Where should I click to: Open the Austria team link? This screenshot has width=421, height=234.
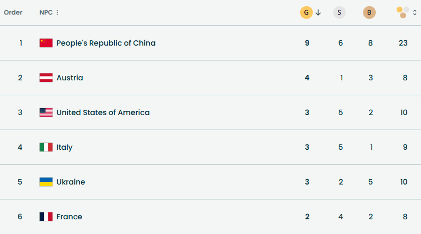[x=70, y=78]
